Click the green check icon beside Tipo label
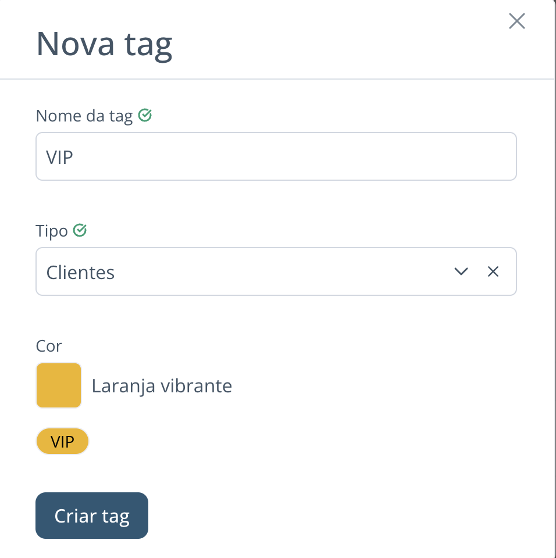Viewport: 556px width, 558px height. 80,230
